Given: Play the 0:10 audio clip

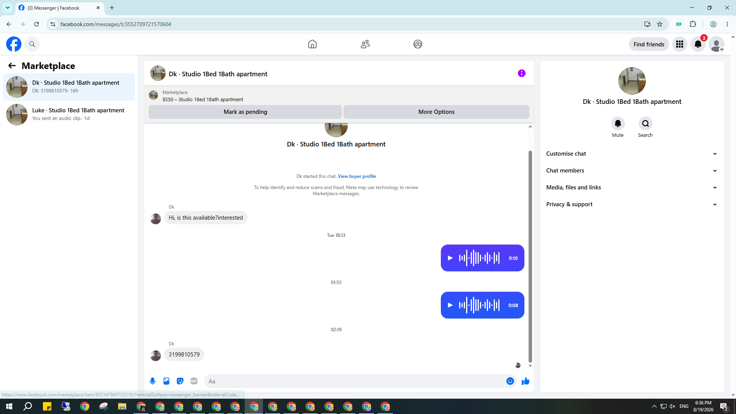Looking at the screenshot, I should tap(450, 258).
